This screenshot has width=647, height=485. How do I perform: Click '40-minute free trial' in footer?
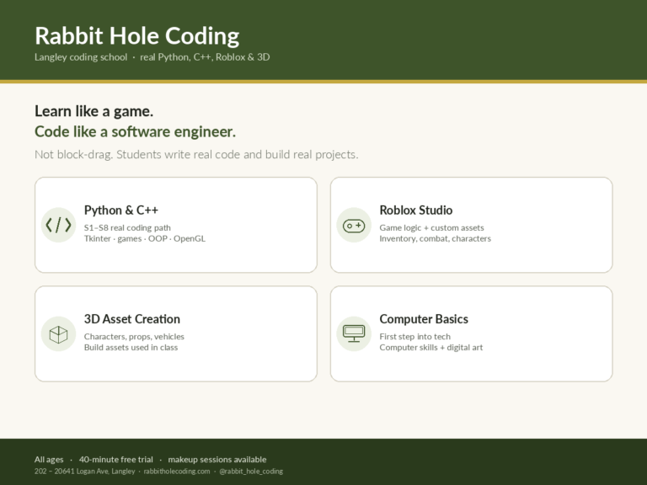point(116,460)
